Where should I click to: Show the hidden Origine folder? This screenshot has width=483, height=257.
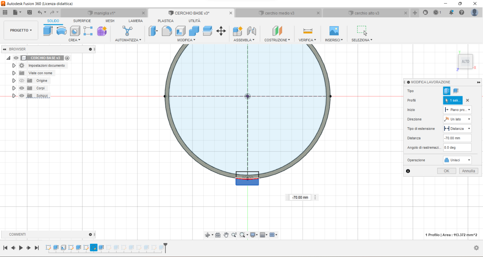point(22,81)
